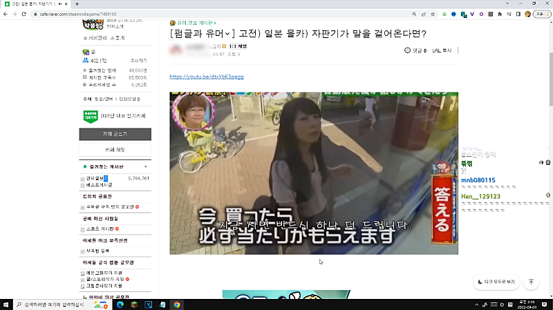Screen dimensions: 553x310
Task: Open the teal S extension icon
Action: point(463,14)
